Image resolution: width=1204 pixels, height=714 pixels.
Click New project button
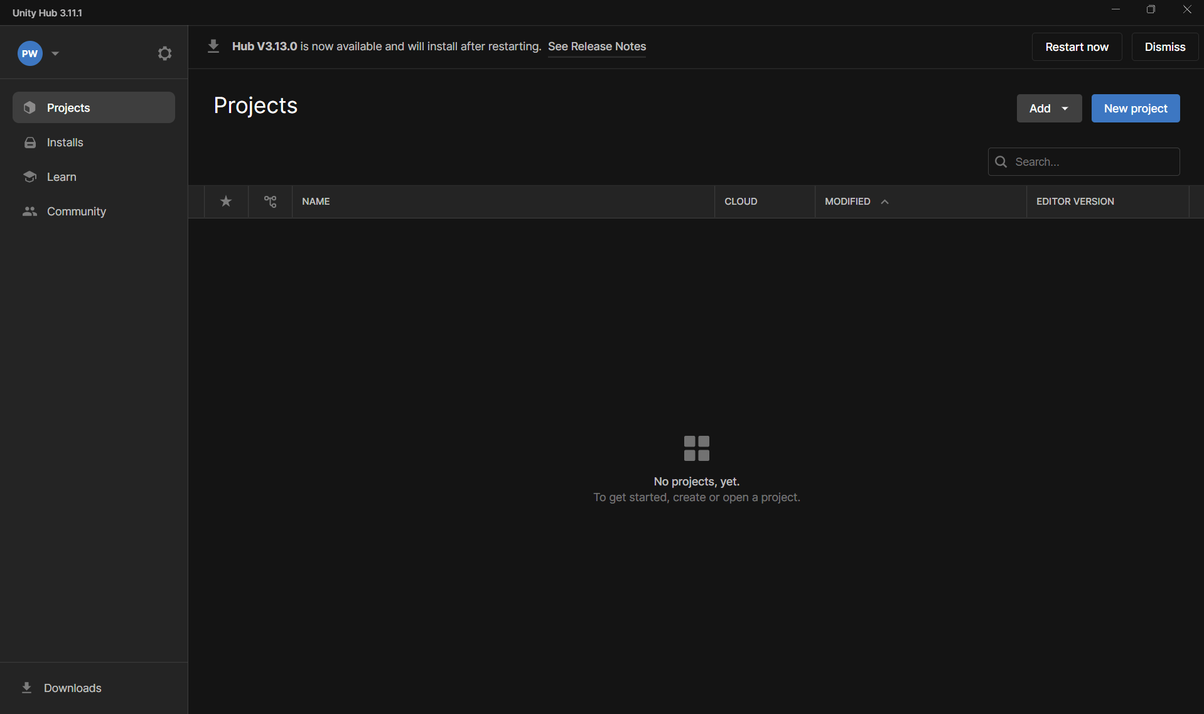[1136, 108]
